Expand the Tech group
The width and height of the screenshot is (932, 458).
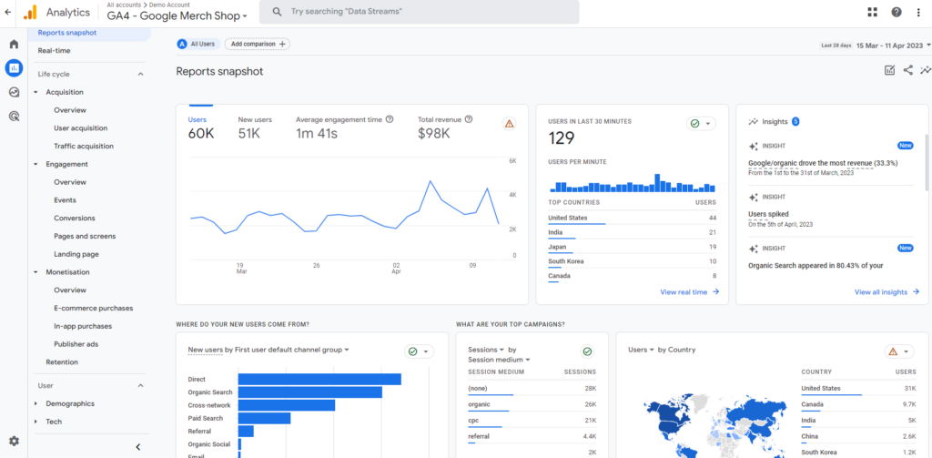pos(35,421)
